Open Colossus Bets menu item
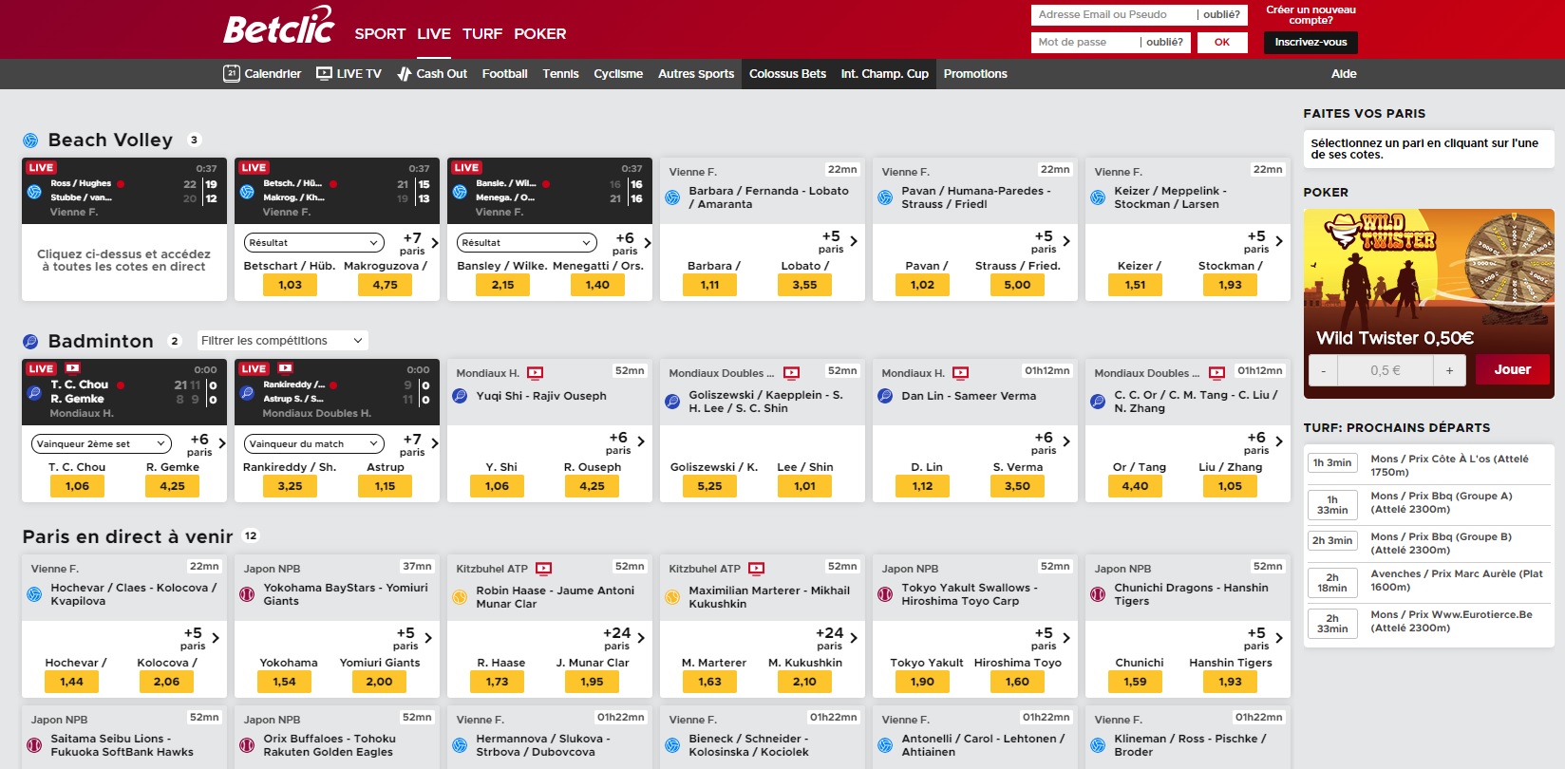This screenshot has width=1565, height=769. [x=787, y=74]
